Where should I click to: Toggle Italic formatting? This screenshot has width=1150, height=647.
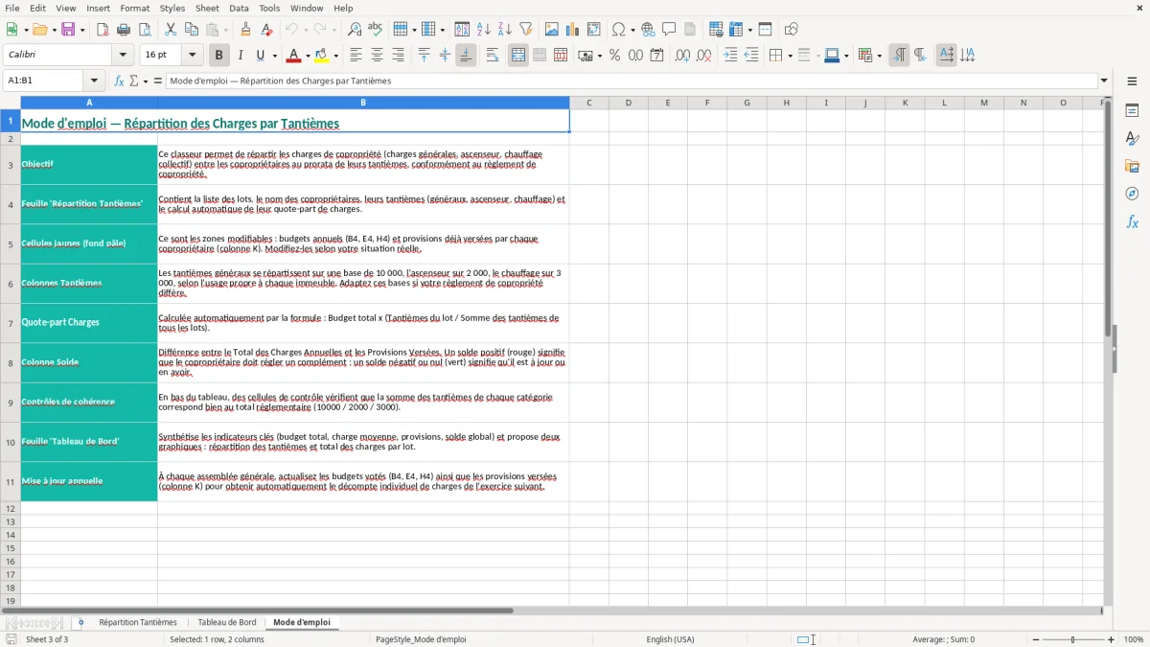(x=241, y=56)
